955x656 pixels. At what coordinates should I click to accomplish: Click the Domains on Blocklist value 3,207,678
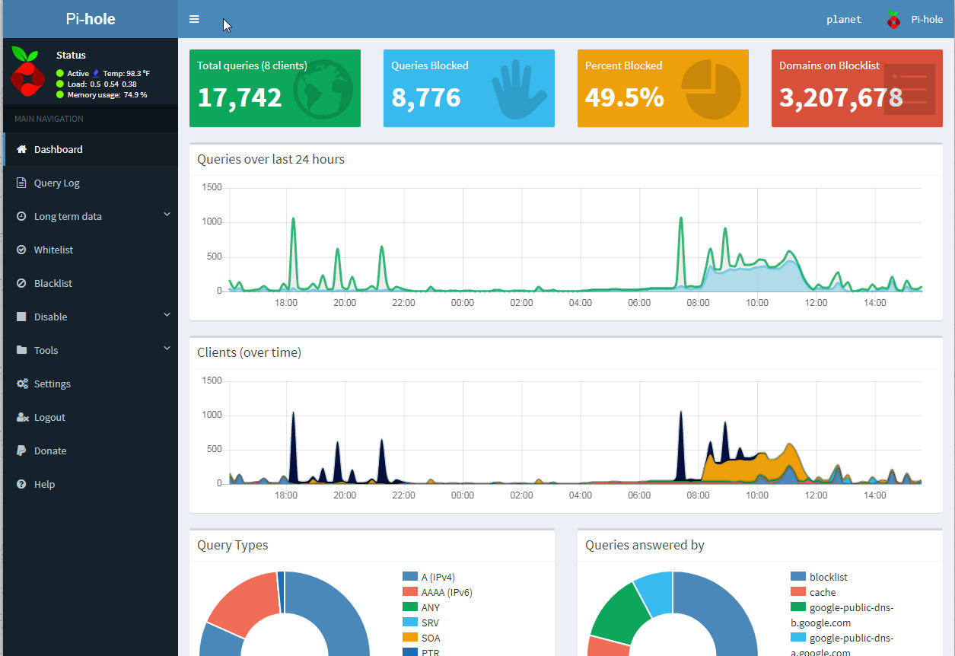point(841,97)
